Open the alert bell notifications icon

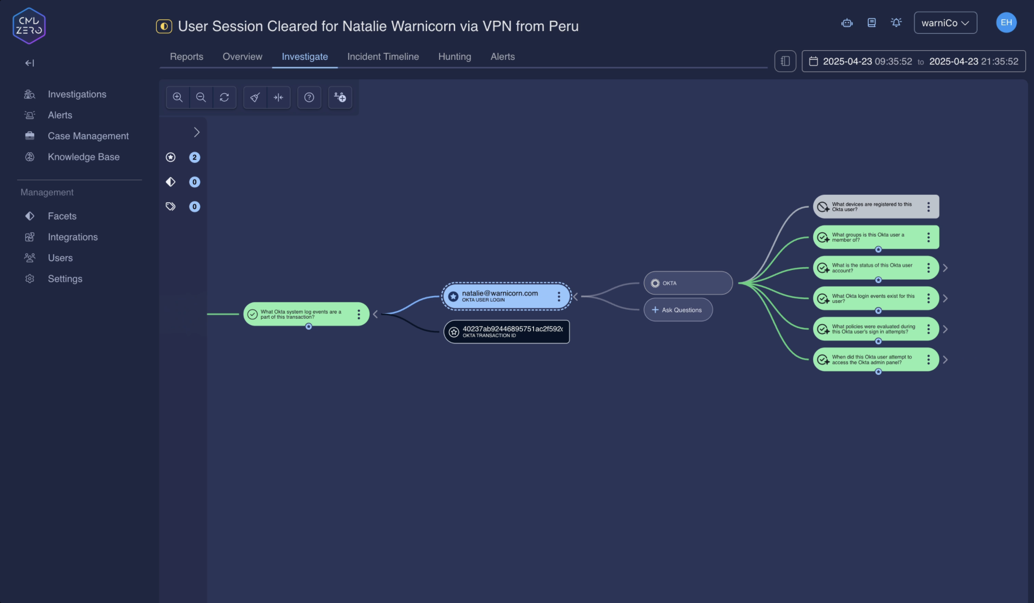[896, 23]
